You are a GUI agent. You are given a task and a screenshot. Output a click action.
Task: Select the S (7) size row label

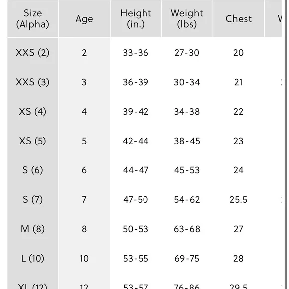pyautogui.click(x=33, y=200)
